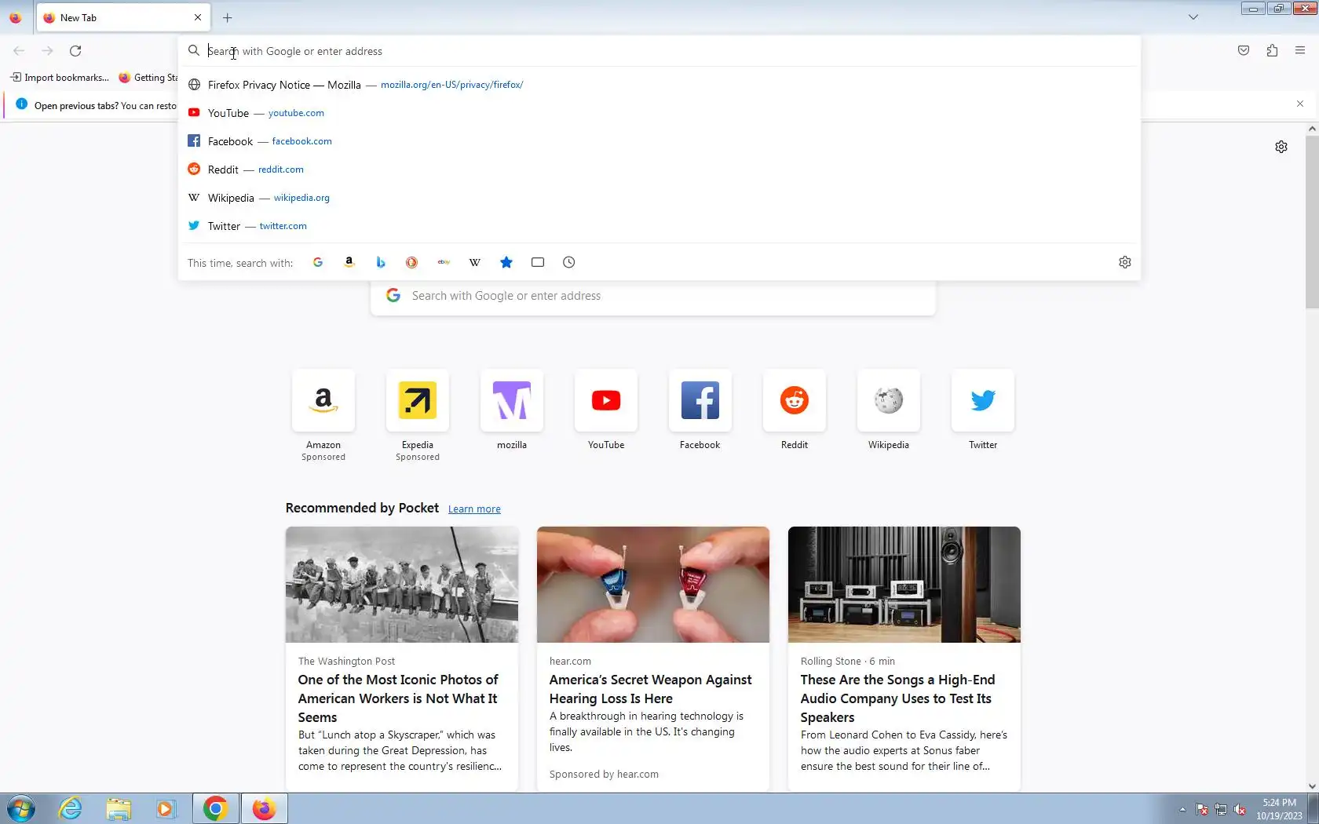The width and height of the screenshot is (1319, 824).
Task: Click Import bookmarks toolbar item
Action: tap(60, 78)
